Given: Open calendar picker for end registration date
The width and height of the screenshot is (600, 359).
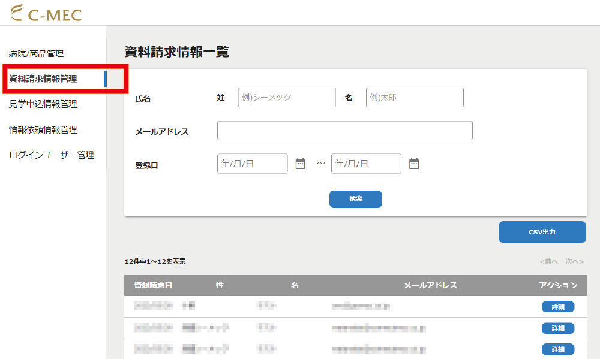Looking at the screenshot, I should click(414, 164).
